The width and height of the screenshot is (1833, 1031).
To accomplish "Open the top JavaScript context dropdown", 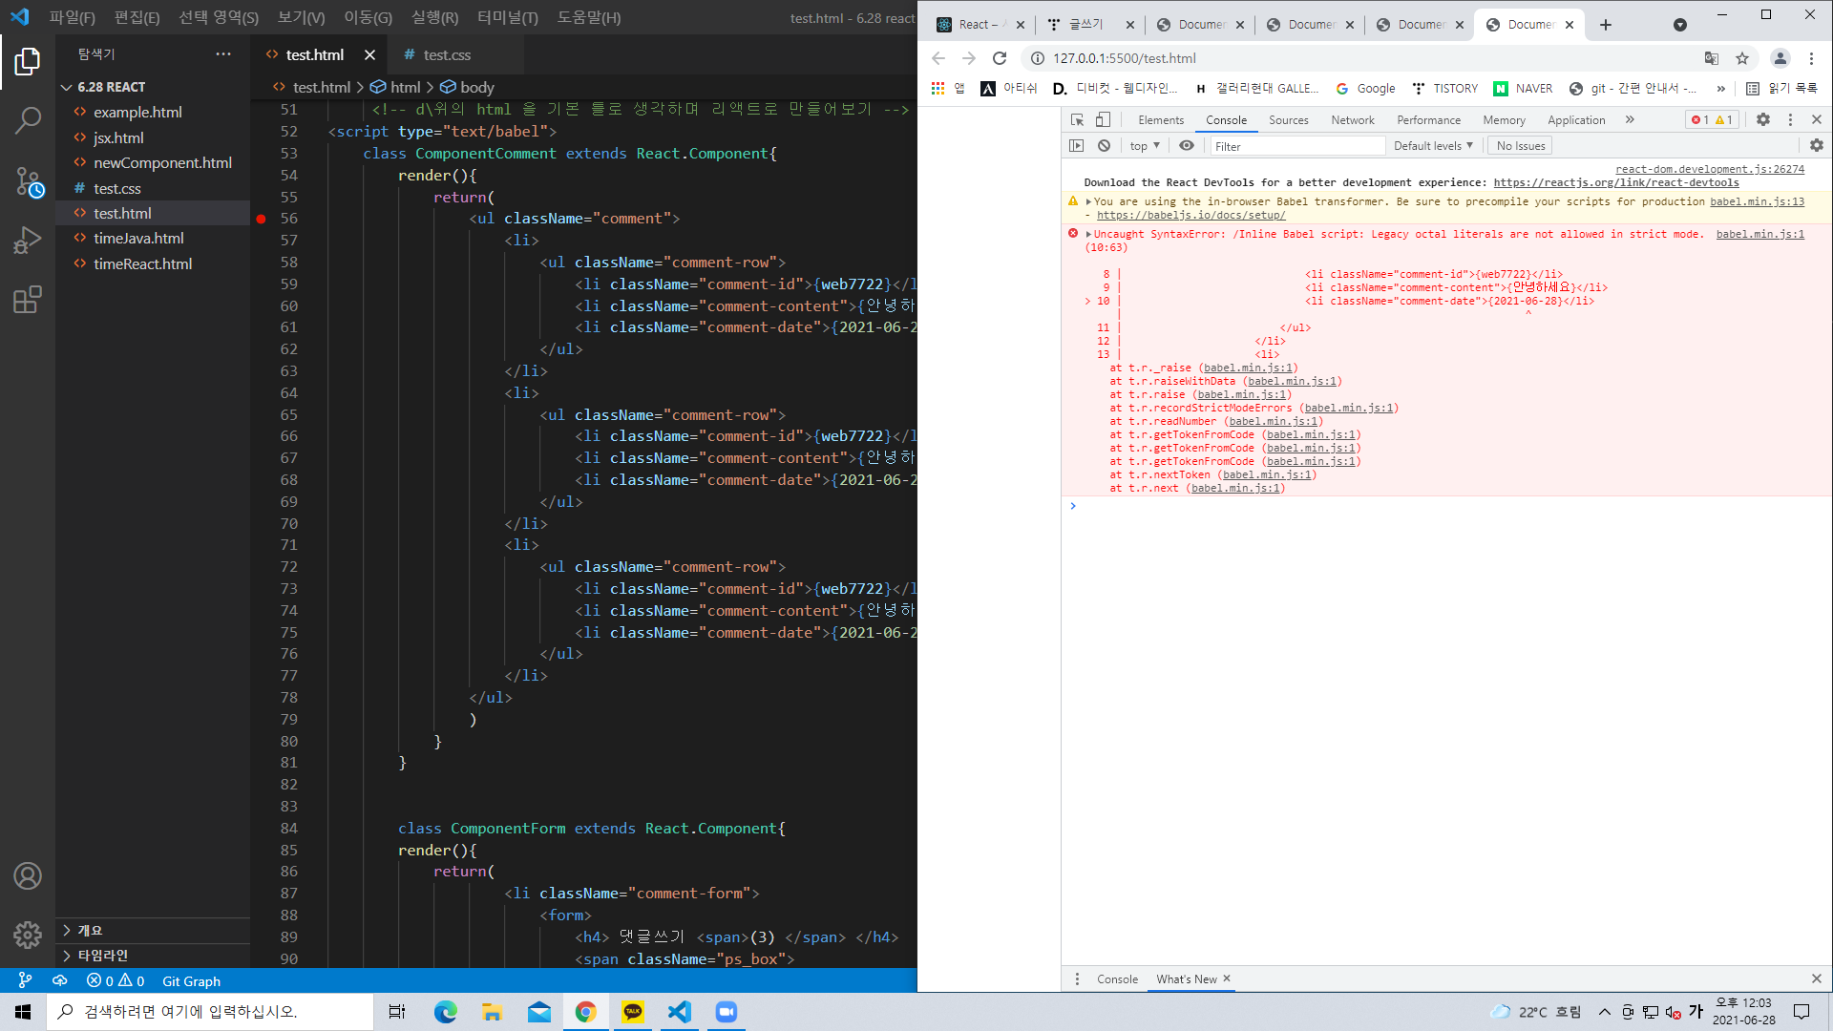I will coord(1144,146).
